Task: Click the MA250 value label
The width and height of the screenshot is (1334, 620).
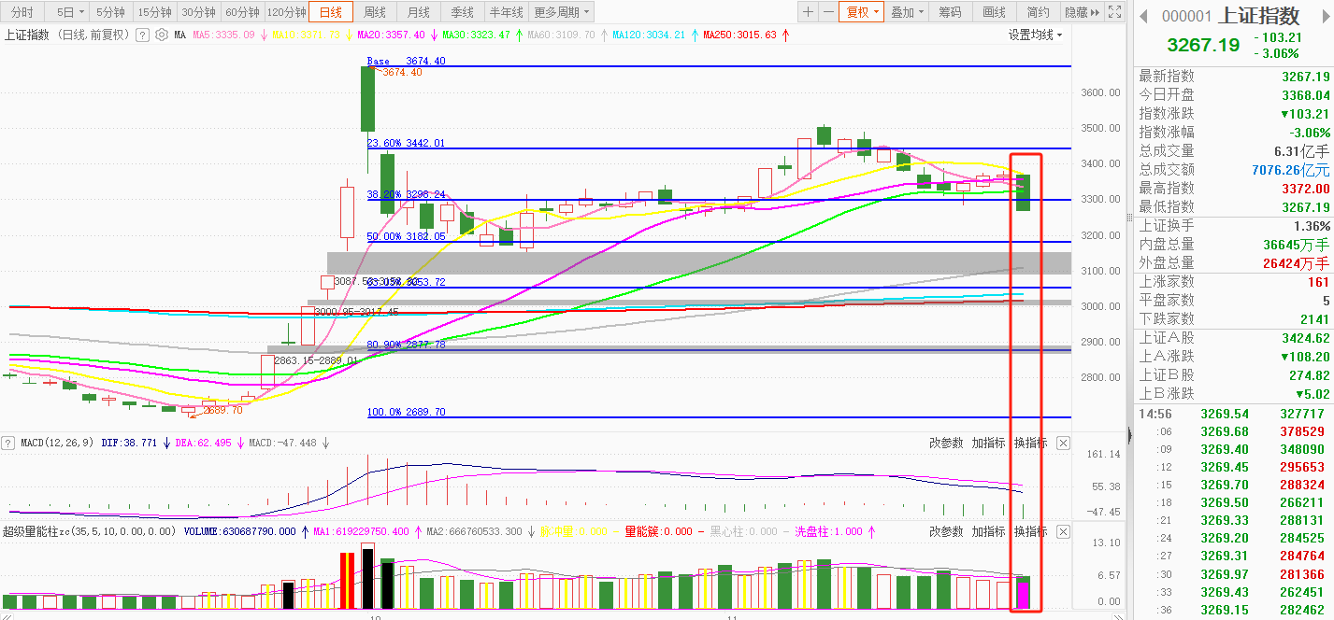Action: (739, 35)
